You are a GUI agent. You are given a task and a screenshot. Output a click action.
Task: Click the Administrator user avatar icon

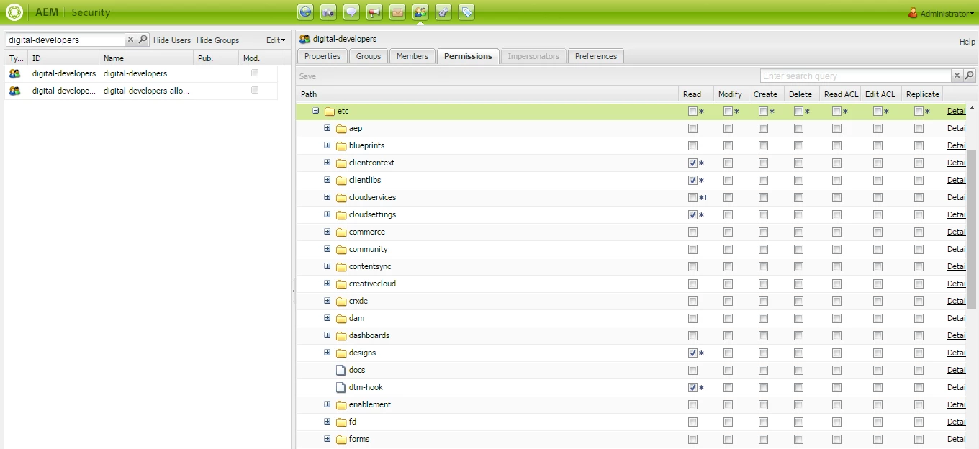(913, 12)
